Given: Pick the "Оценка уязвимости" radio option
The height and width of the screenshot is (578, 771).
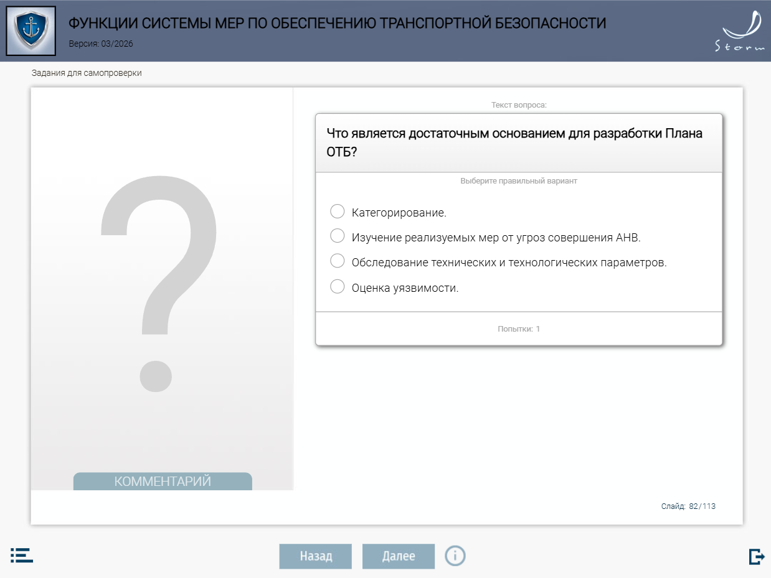Looking at the screenshot, I should pyautogui.click(x=338, y=287).
